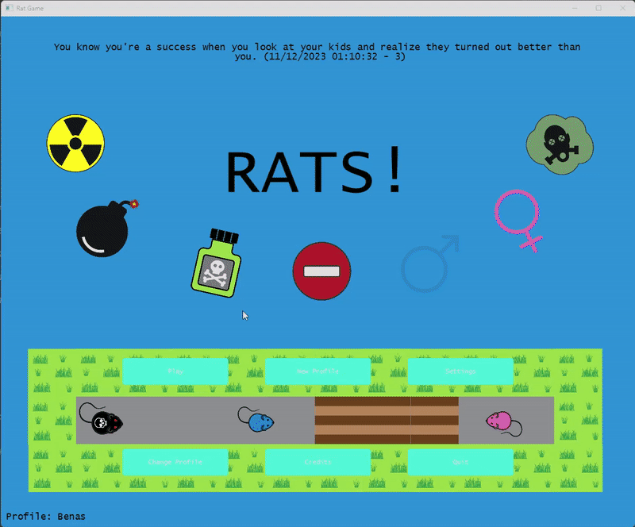Select the gas mask cloud icon
Screen dimensions: 635x527
(x=559, y=144)
